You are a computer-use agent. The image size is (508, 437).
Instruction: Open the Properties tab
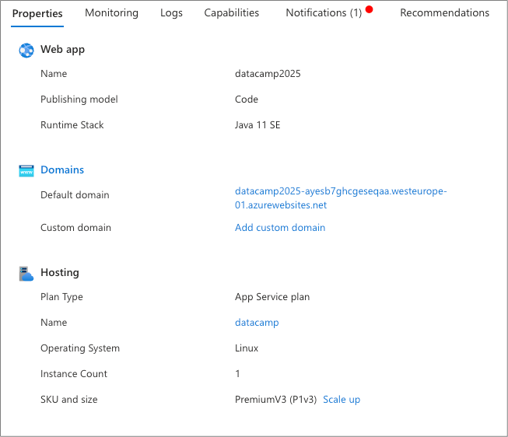[37, 13]
